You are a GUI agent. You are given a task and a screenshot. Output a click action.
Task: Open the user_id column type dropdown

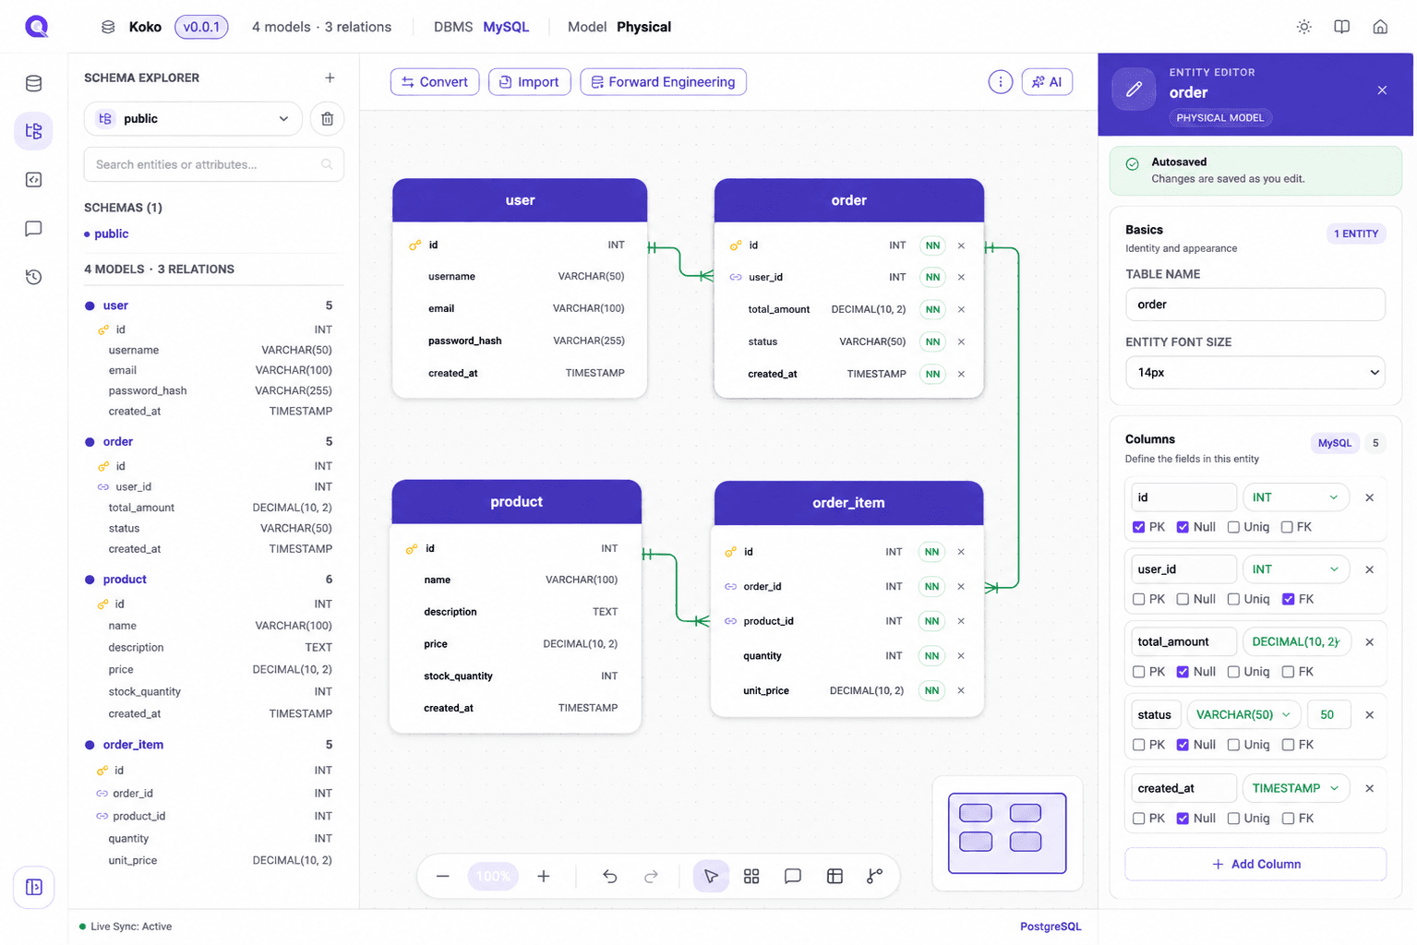coord(1296,569)
